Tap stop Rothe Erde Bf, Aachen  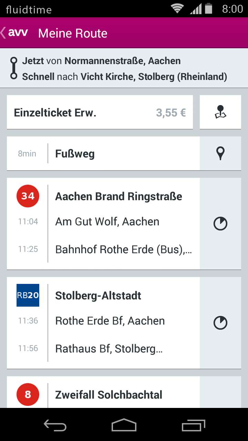pos(110,321)
